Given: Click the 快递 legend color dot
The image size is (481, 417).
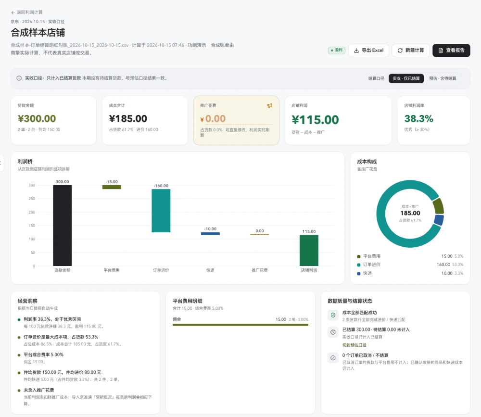Looking at the screenshot, I should 359,273.
